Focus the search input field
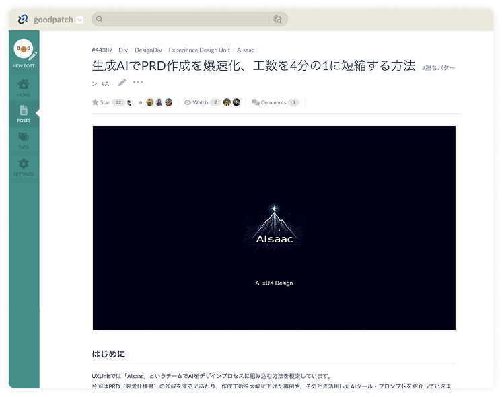This screenshot has height=397, width=502. click(x=186, y=20)
